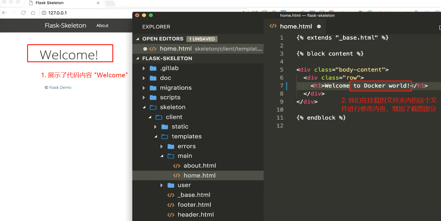Click the .gitlab folder icon
Viewport: 441px width, 221px height.
(153, 68)
